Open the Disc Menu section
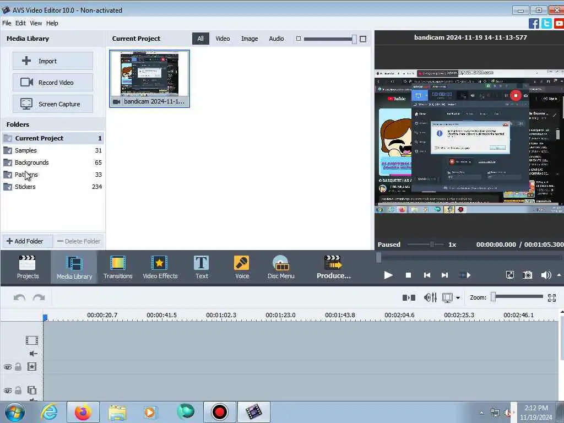 (280, 267)
